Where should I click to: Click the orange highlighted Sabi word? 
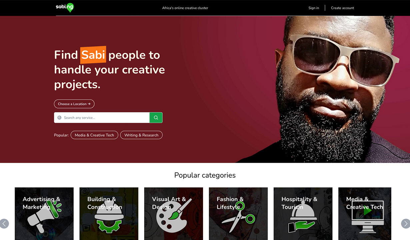(x=93, y=55)
